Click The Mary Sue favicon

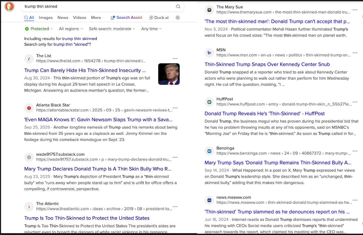click(x=209, y=10)
